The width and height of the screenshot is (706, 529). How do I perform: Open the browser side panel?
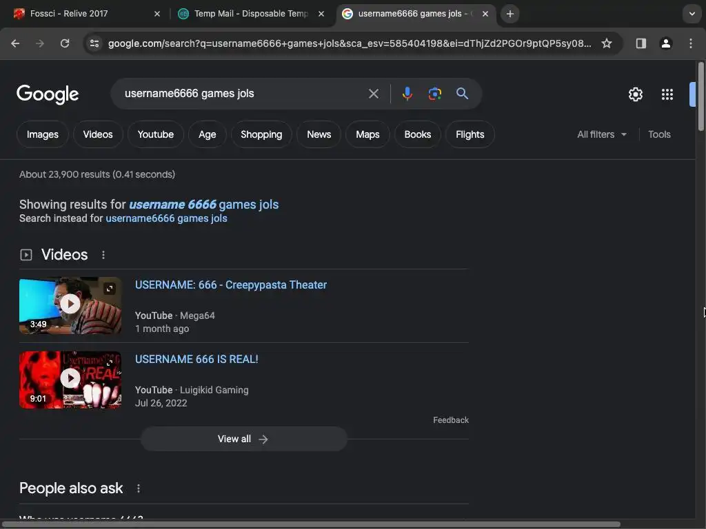point(641,43)
